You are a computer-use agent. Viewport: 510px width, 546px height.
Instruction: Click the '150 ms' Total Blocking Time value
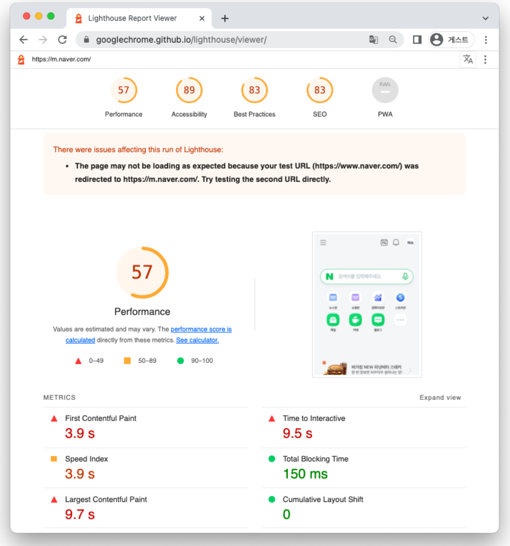(x=305, y=474)
